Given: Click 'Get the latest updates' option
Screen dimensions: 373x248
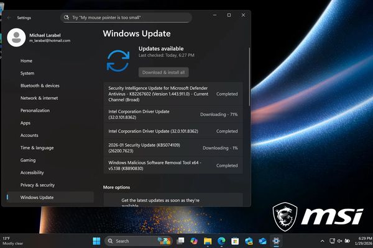Looking at the screenshot, I should tap(173, 200).
